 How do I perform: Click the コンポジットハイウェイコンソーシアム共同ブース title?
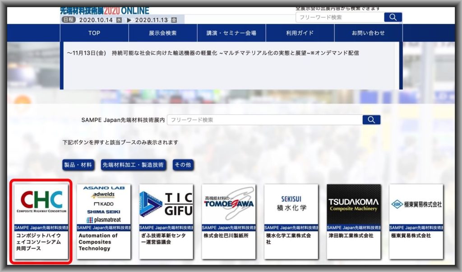[x=39, y=242]
